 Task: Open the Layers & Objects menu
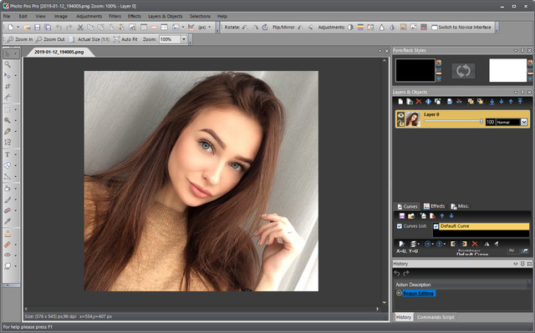[x=166, y=17]
